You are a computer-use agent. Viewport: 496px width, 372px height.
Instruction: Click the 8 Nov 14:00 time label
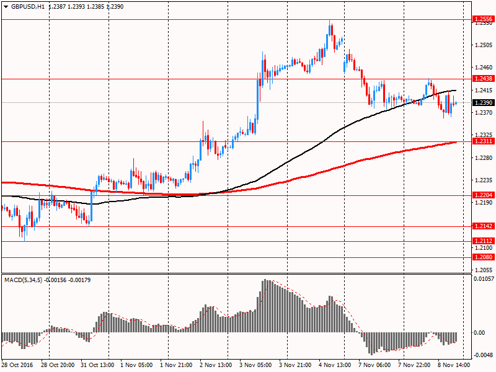pyautogui.click(x=454, y=365)
